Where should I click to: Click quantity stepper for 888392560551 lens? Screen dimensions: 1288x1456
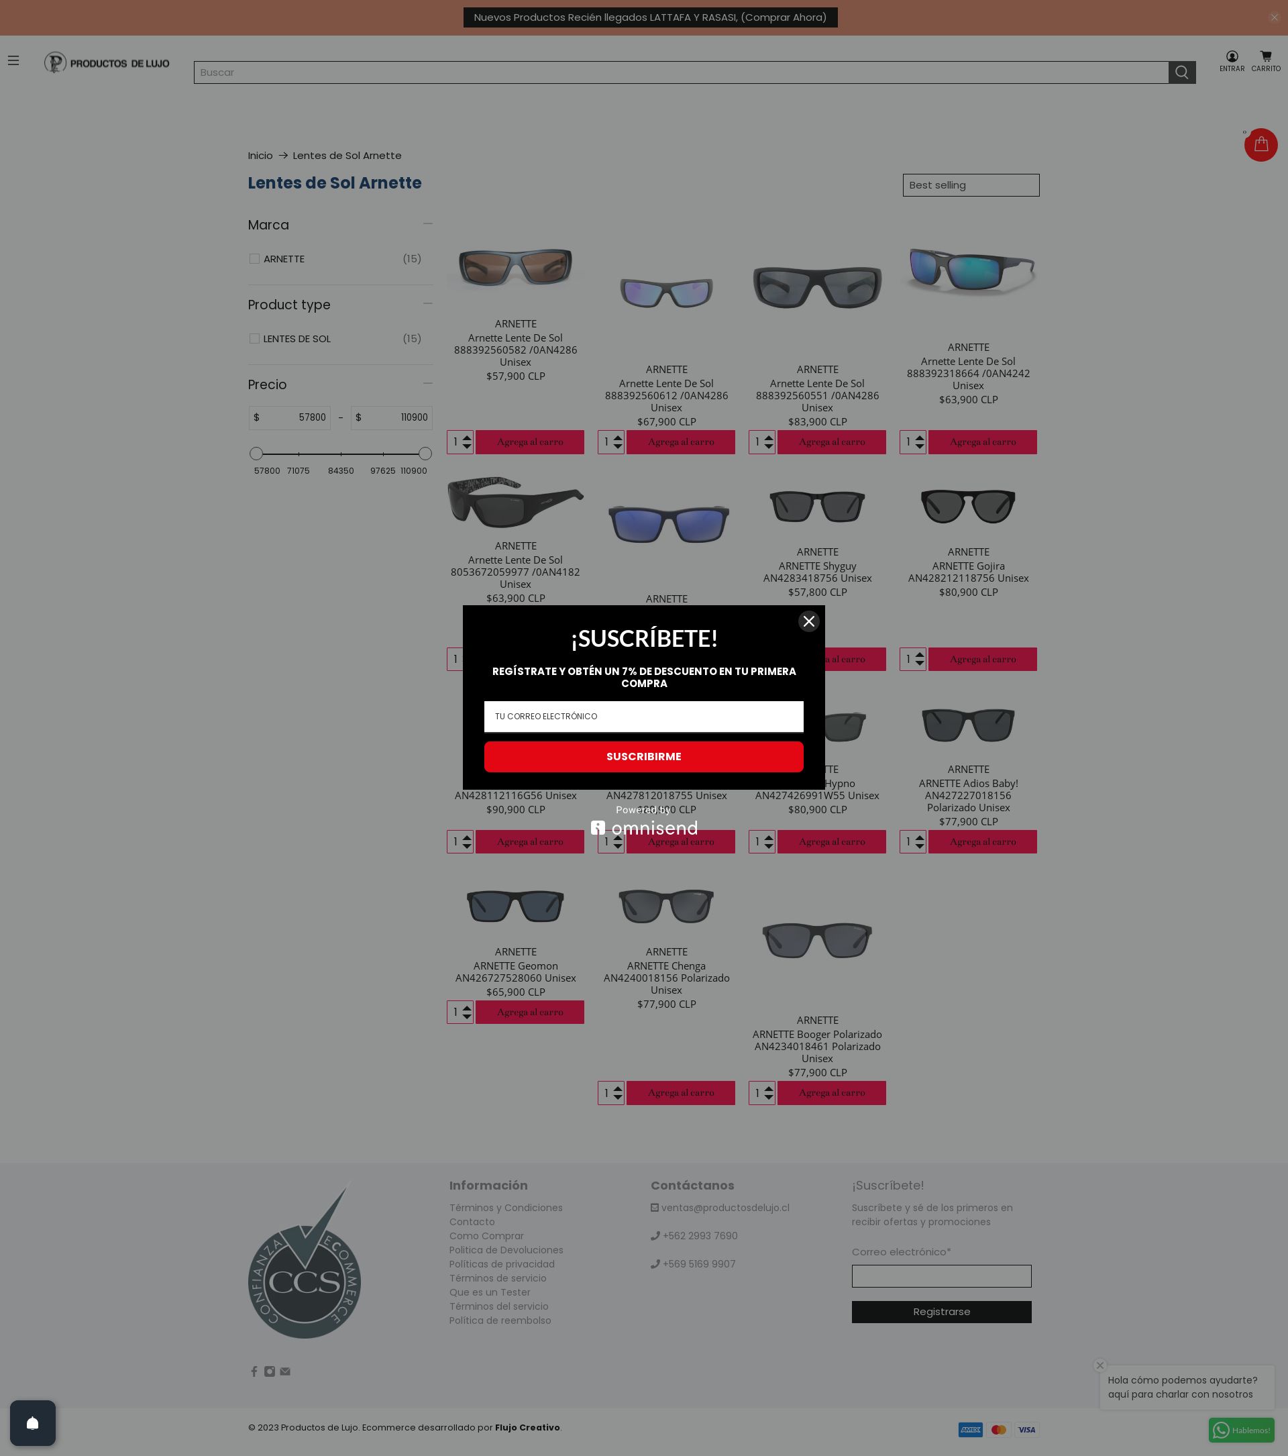[762, 441]
